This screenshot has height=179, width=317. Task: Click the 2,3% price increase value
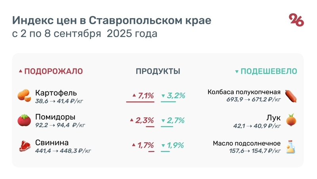(144, 120)
